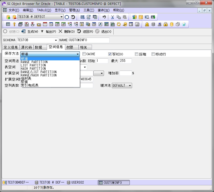Click the remove database connection icon
Viewport: 214px width, 192px height.
[x=14, y=17]
